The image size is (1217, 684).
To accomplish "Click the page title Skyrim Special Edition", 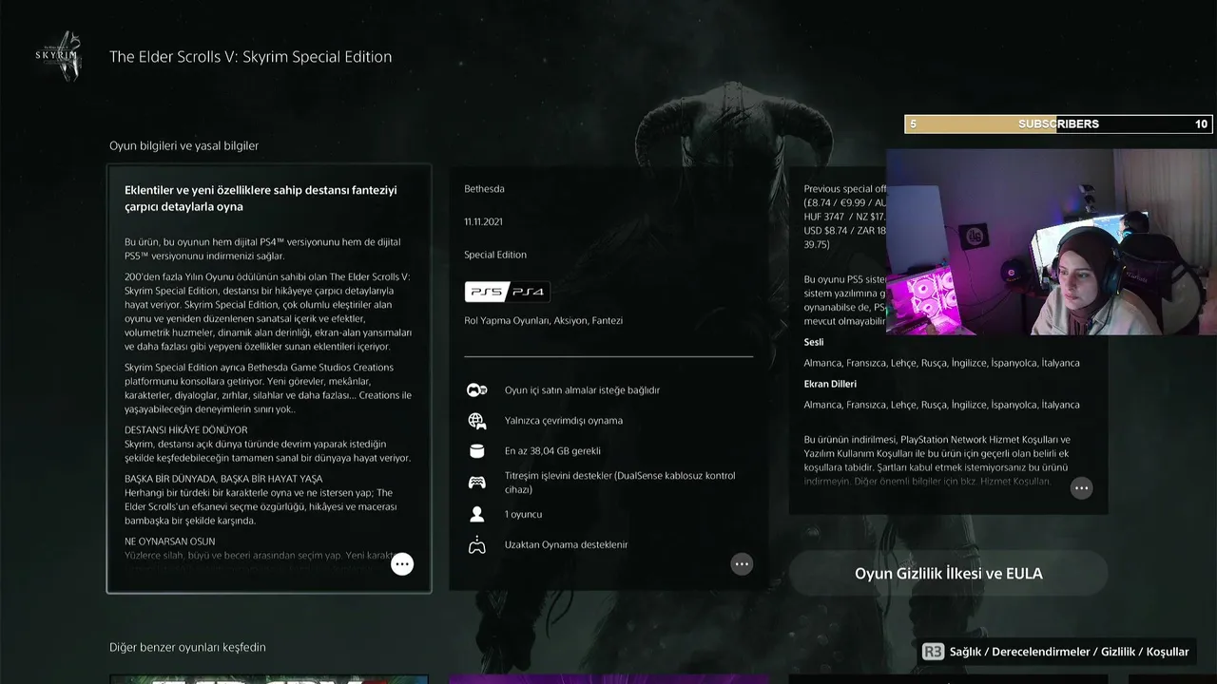I will (x=250, y=56).
